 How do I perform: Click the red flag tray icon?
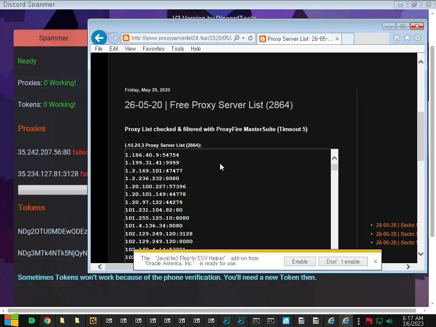tap(369, 321)
